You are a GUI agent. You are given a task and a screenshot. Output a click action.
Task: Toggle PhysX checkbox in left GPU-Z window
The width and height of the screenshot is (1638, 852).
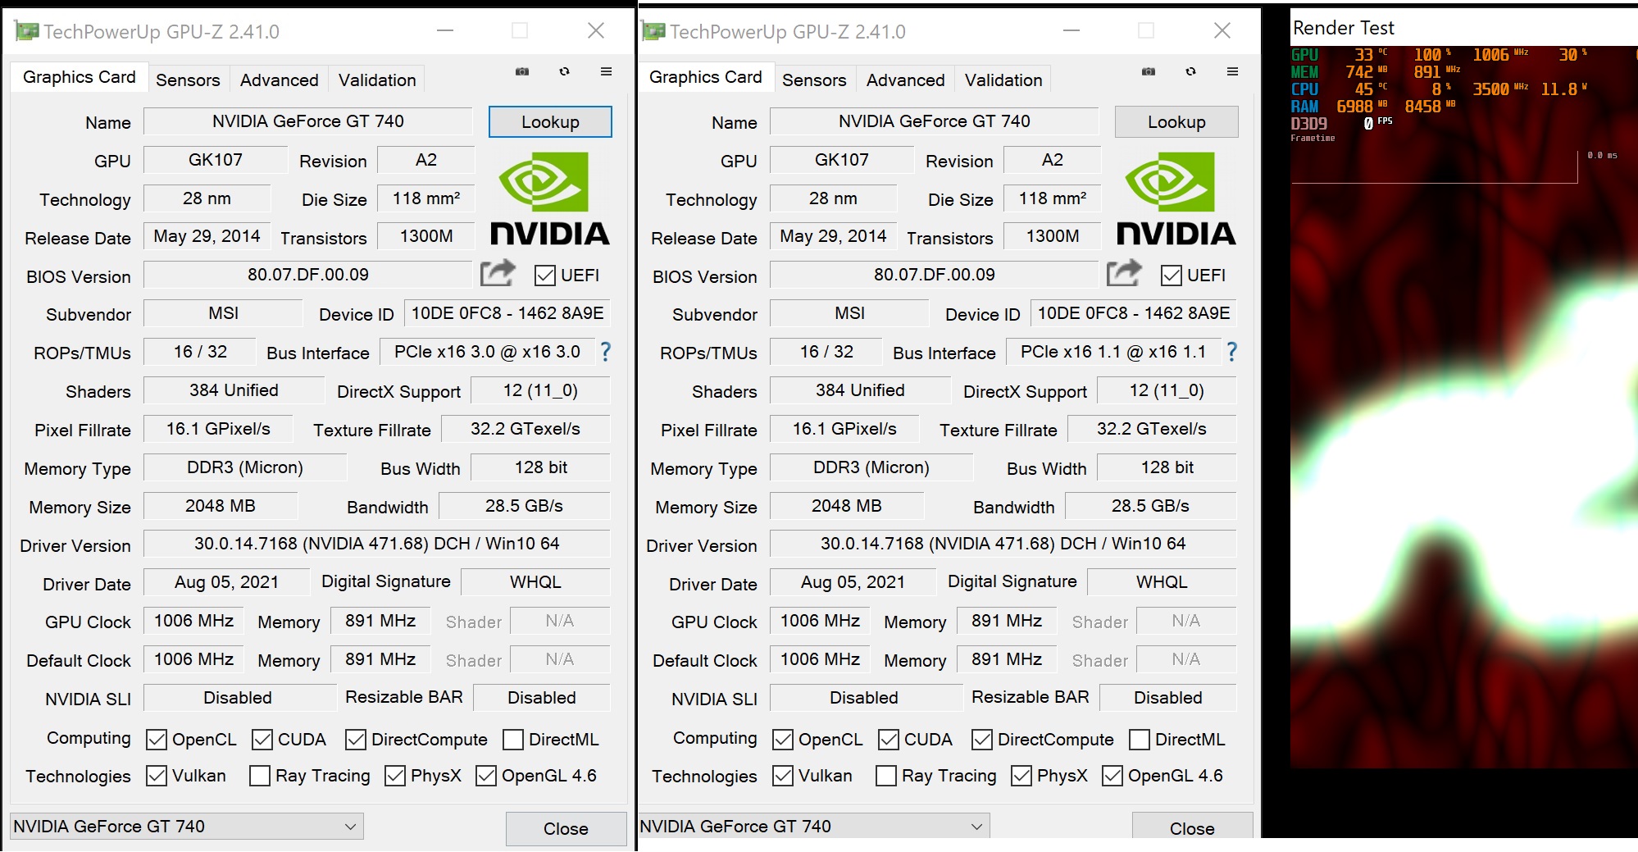pos(394,776)
